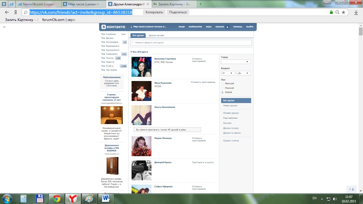Open "Мои Сообщения" in left sidebar
Viewport: 363px width, 204px height.
pyautogui.click(x=109, y=54)
